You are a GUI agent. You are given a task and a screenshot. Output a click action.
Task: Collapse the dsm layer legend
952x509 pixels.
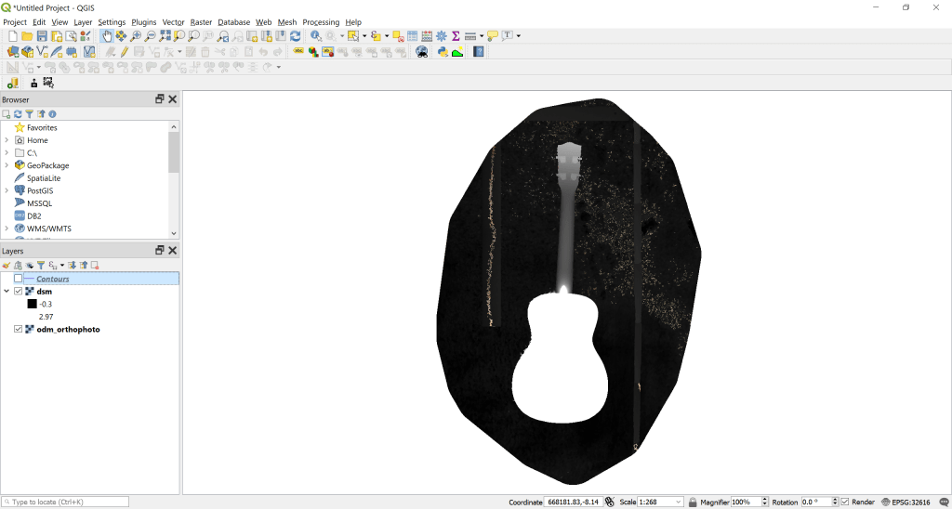pos(7,292)
